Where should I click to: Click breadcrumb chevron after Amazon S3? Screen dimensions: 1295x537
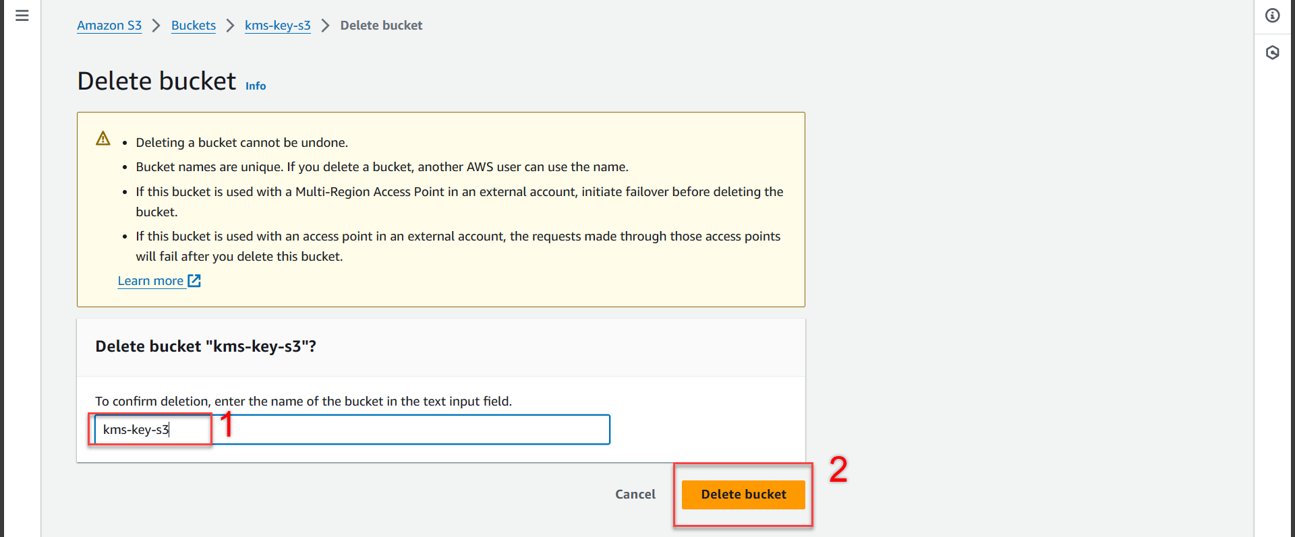tap(156, 26)
